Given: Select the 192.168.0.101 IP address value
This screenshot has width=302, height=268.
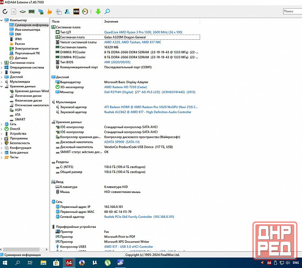Looking at the screenshot, I should coord(114,207).
